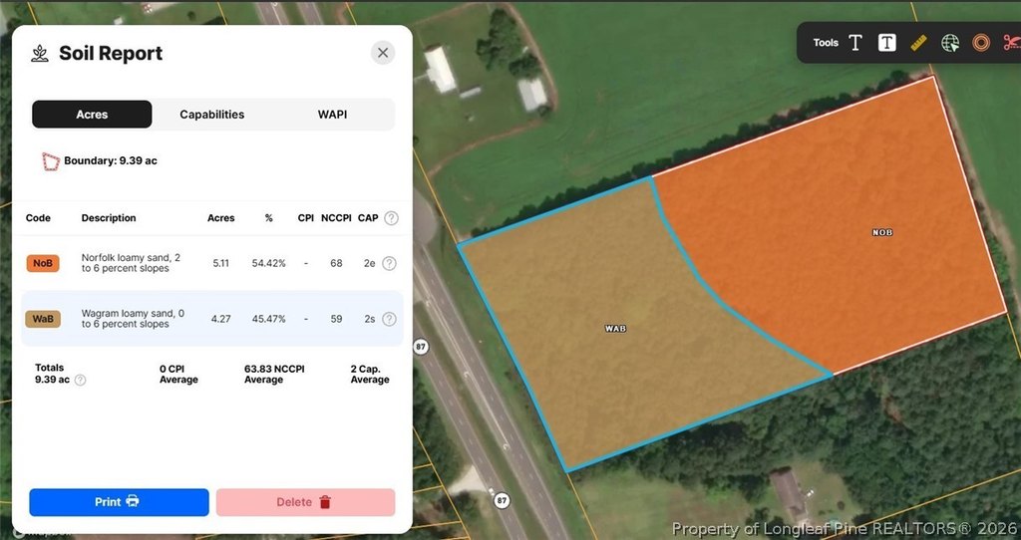The width and height of the screenshot is (1021, 540).
Task: Switch to the Capabilities tab
Action: pyautogui.click(x=212, y=115)
